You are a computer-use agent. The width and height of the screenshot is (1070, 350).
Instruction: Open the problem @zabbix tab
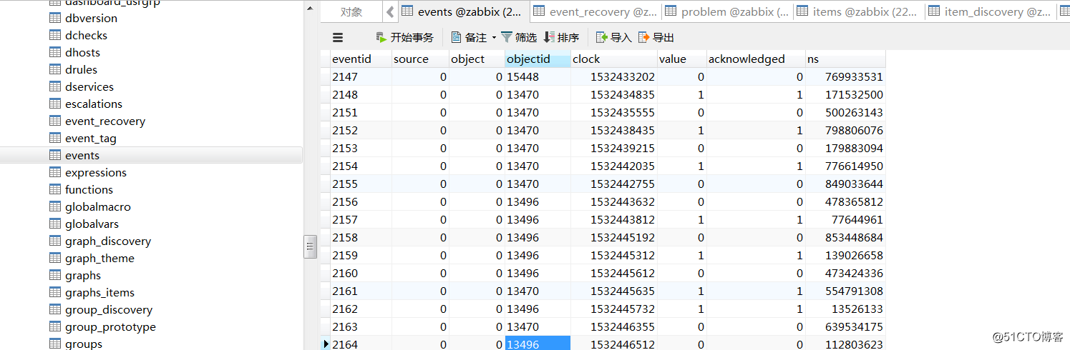click(727, 11)
